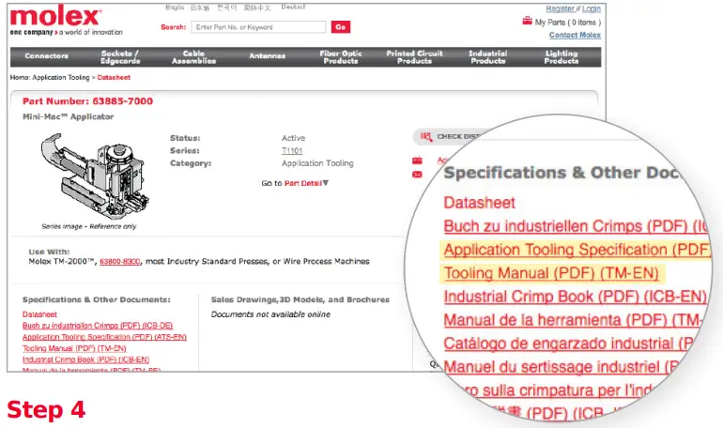The image size is (723, 428).
Task: Click the Part Detail down arrow
Action: (x=326, y=183)
